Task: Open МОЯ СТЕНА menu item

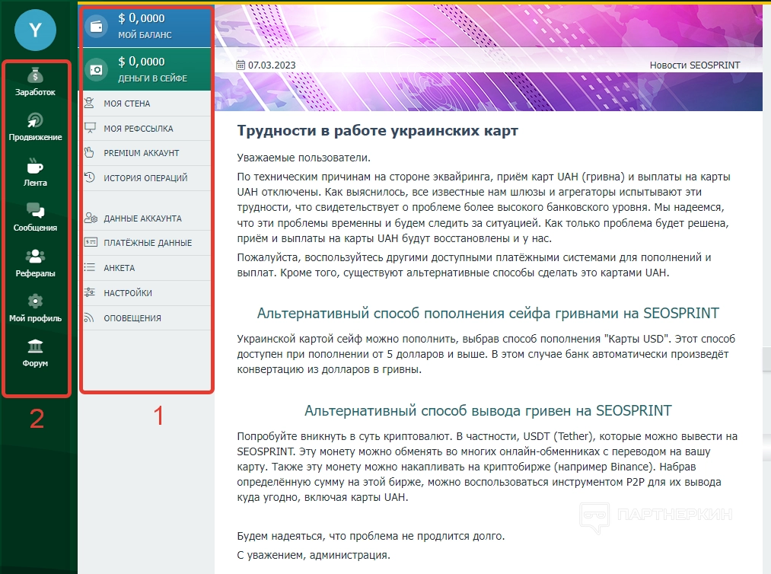Action: [x=147, y=104]
